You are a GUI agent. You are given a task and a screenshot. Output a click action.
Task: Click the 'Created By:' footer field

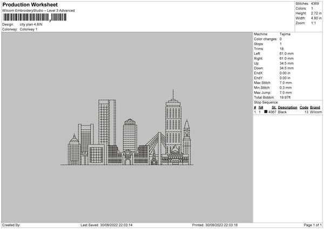point(12,225)
